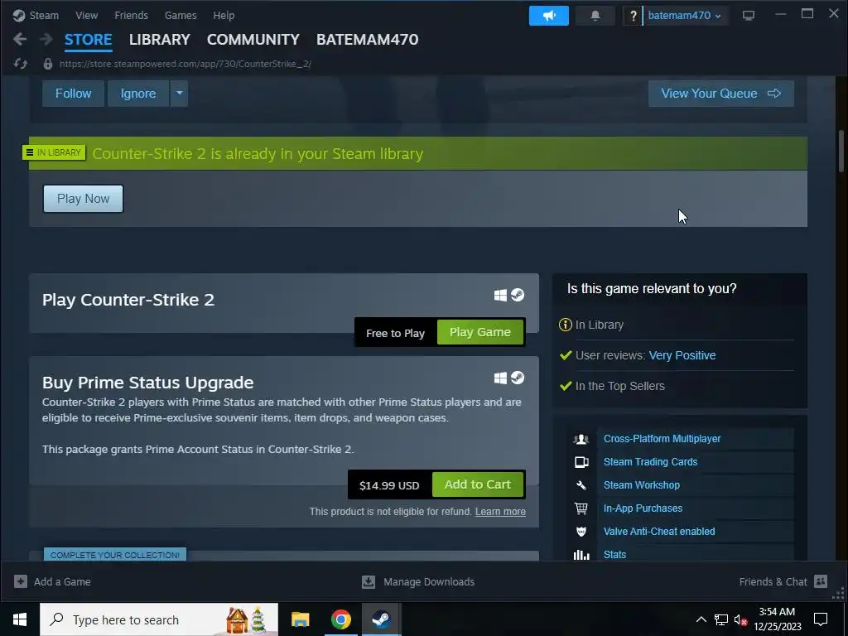Click Windows icon in Prime Status Upgrade box
This screenshot has height=636, width=848.
click(500, 378)
